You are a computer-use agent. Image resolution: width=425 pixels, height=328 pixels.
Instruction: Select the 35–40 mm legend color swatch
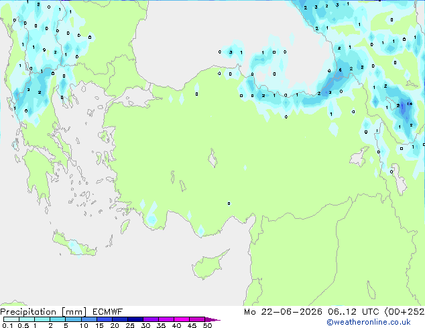(166, 319)
